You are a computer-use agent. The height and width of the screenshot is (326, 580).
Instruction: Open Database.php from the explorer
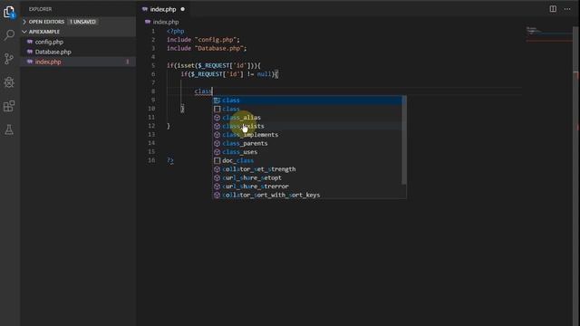pos(53,52)
